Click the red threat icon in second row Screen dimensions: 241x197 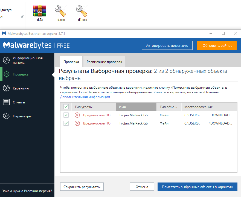click(x=77, y=123)
